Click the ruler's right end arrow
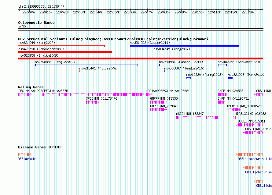 point(263,9)
